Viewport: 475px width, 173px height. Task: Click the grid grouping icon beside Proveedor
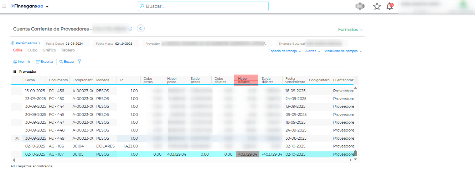click(x=15, y=72)
